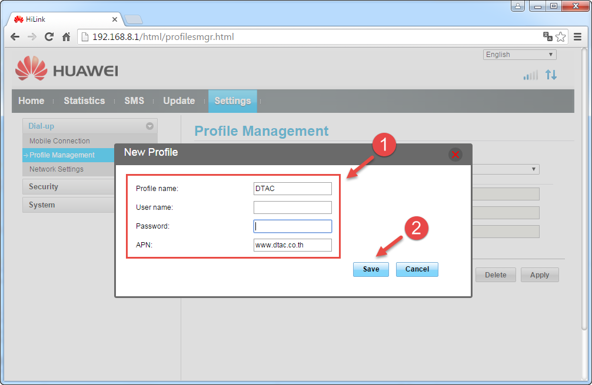Screen dimensions: 592x385
Task: Select the HiLink browser tab
Action: [x=64, y=19]
